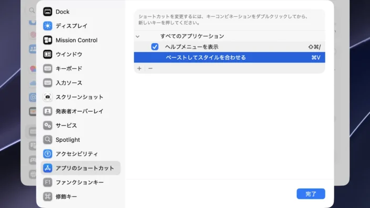Select 発表者オーバーレイ category label
370x208 pixels.
[79, 111]
